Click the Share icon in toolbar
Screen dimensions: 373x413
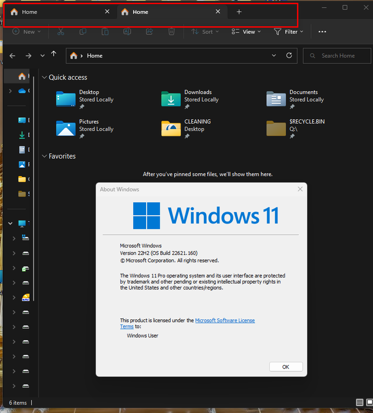click(x=149, y=31)
